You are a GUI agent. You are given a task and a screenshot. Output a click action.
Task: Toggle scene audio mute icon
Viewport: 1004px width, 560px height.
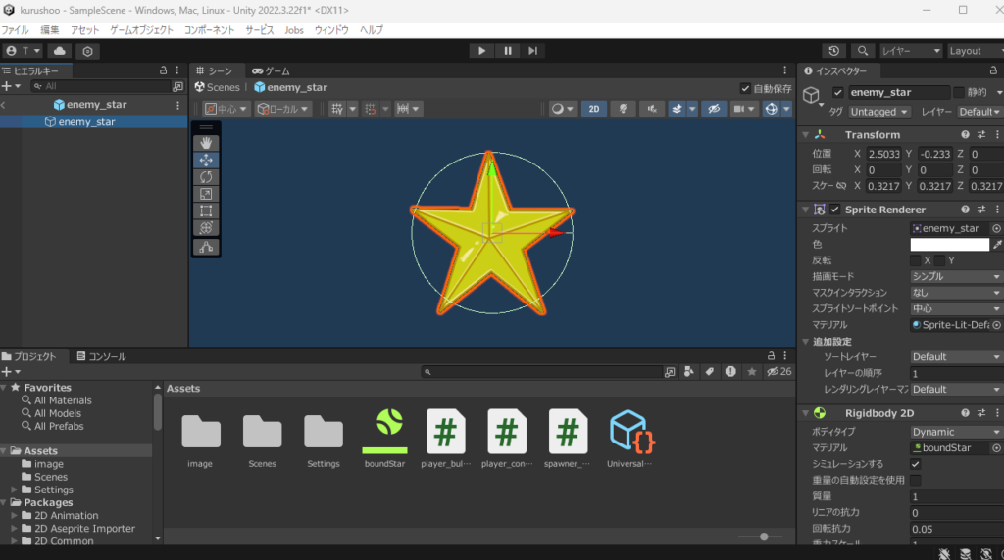[651, 109]
